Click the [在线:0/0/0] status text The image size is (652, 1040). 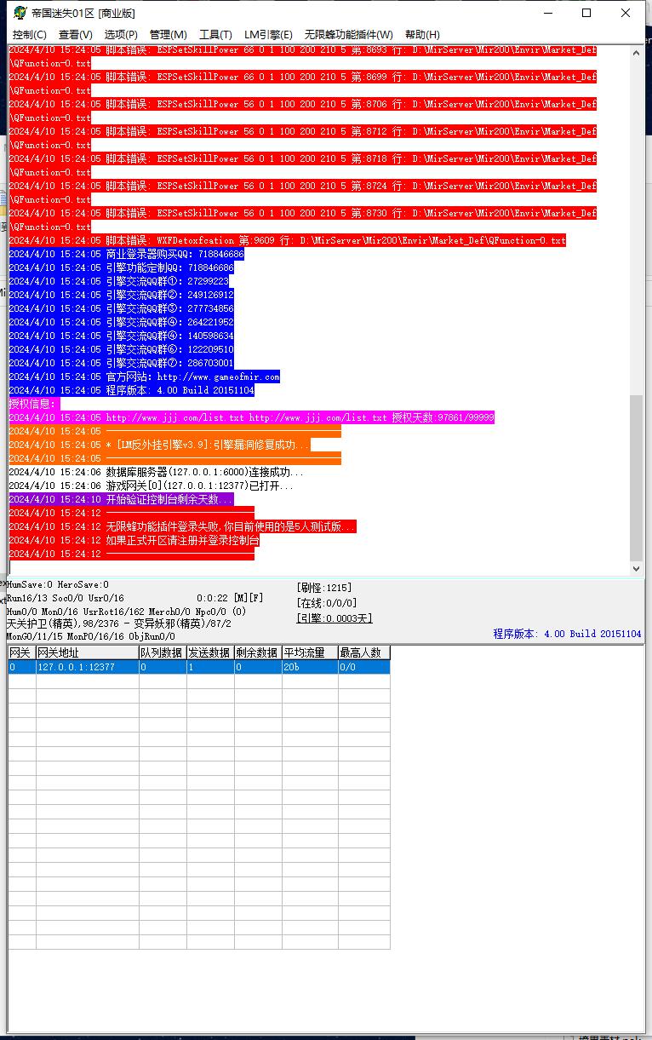(326, 603)
